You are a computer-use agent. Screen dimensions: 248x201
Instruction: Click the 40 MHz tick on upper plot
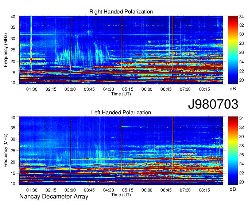(13, 17)
